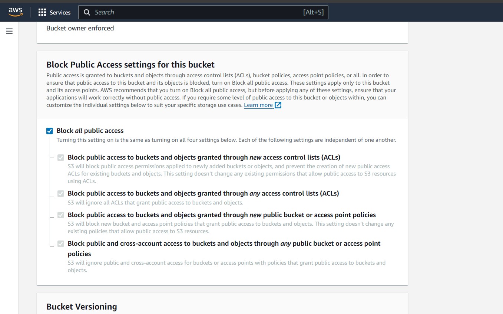Click label about new access control lists

[204, 157]
